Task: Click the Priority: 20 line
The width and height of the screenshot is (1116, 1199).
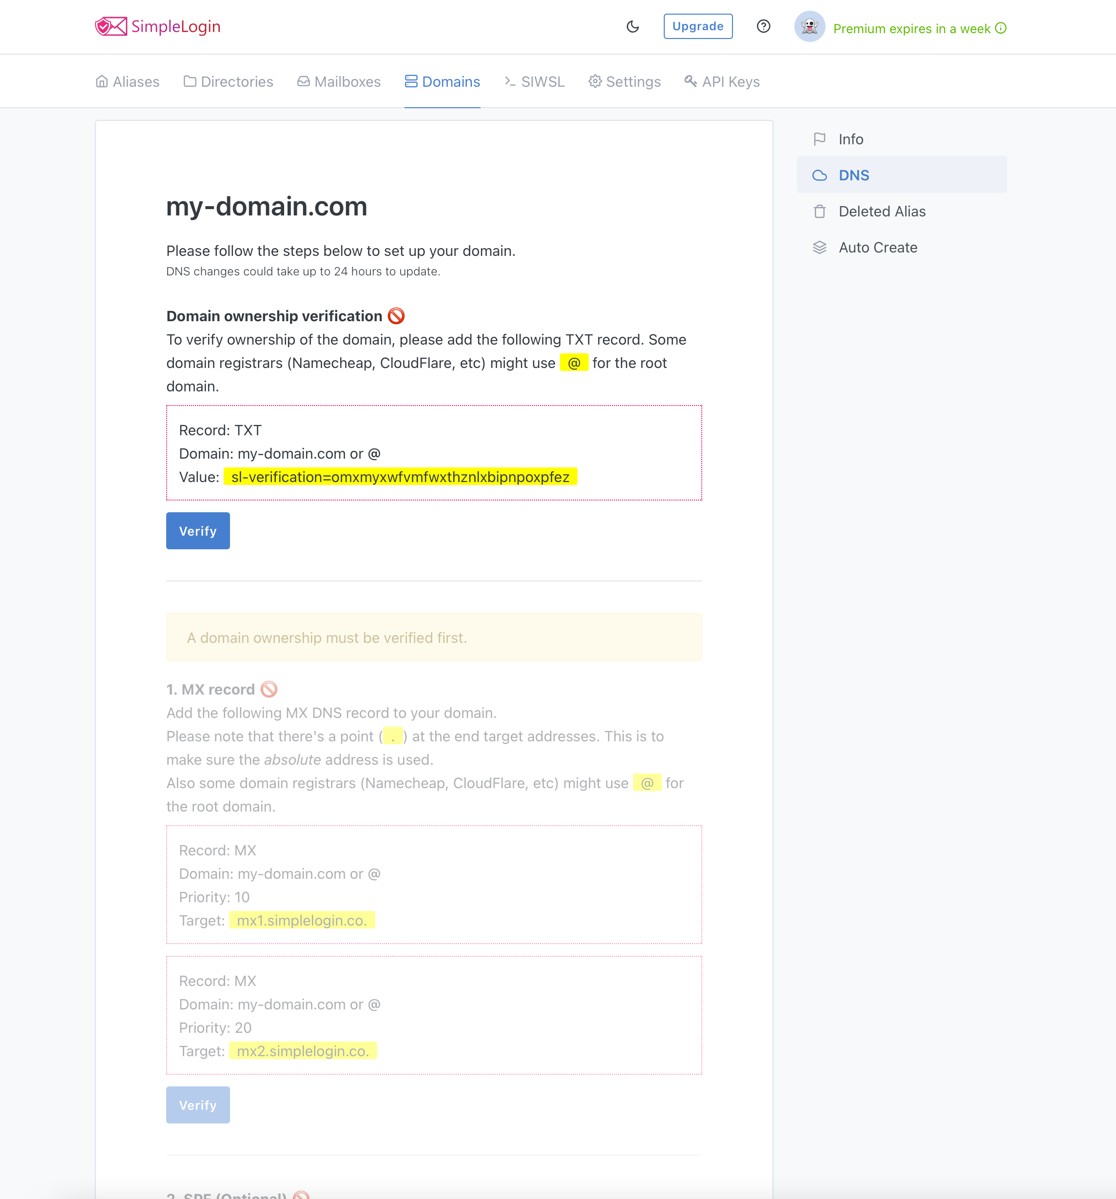Action: click(x=215, y=1027)
